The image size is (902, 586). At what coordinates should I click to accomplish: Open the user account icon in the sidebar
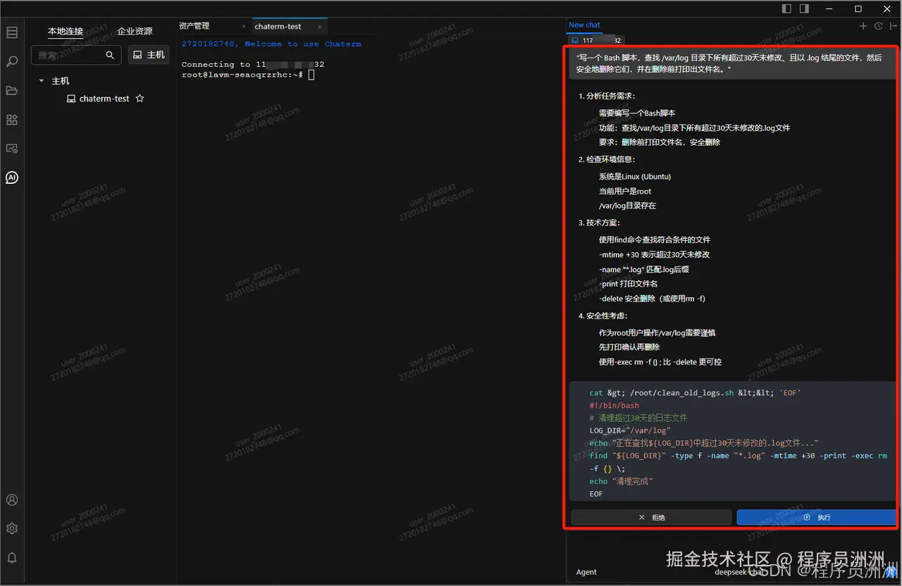(x=11, y=500)
